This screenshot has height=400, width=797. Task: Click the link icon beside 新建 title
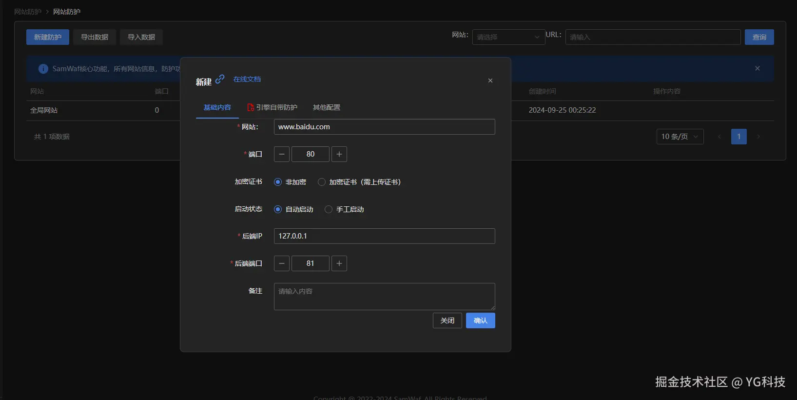pyautogui.click(x=220, y=79)
